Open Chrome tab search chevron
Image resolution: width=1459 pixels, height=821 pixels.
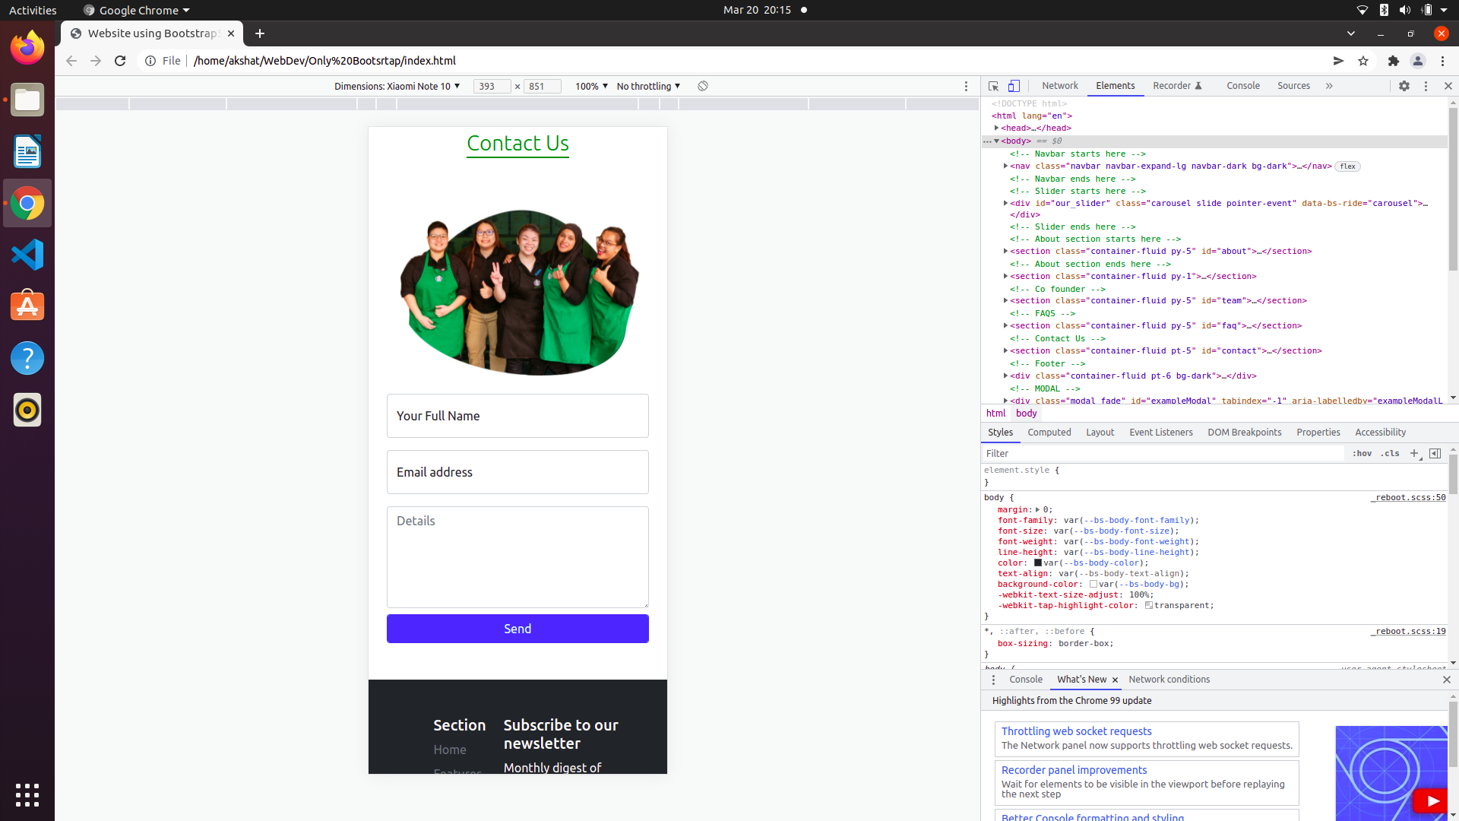tap(1351, 33)
